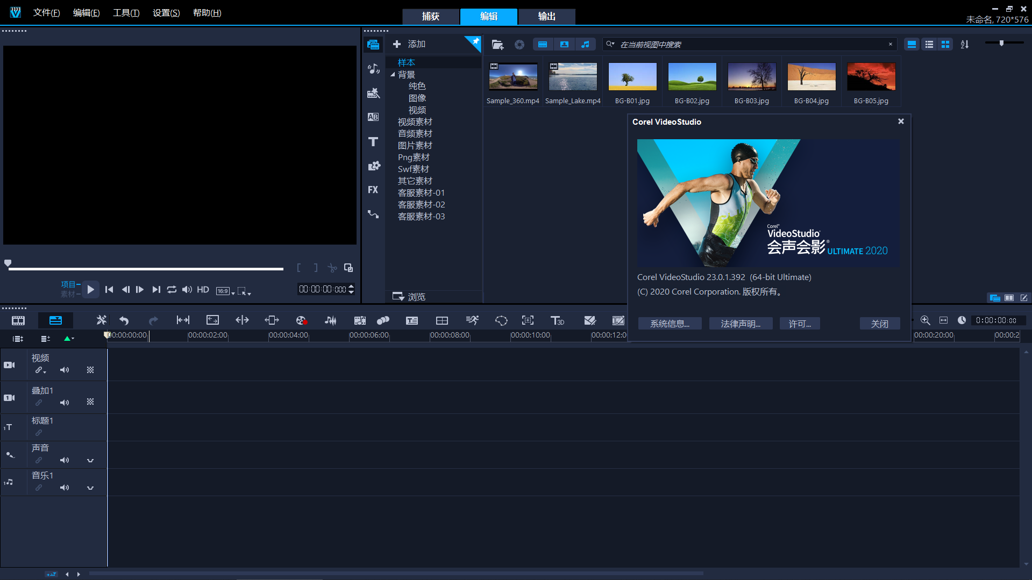1032x580 pixels.
Task: Open the Path motion library icon
Action: 373,214
